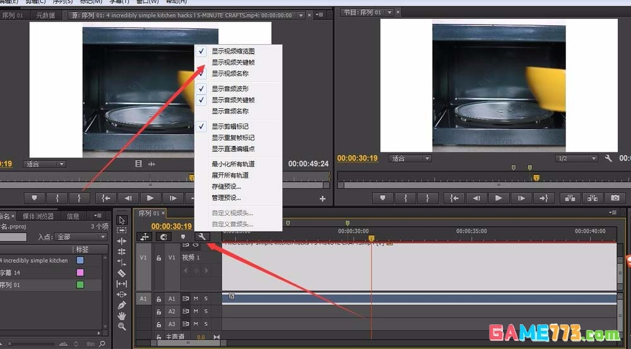Go to In point in Source monitor
This screenshot has height=349, width=631.
point(106,198)
